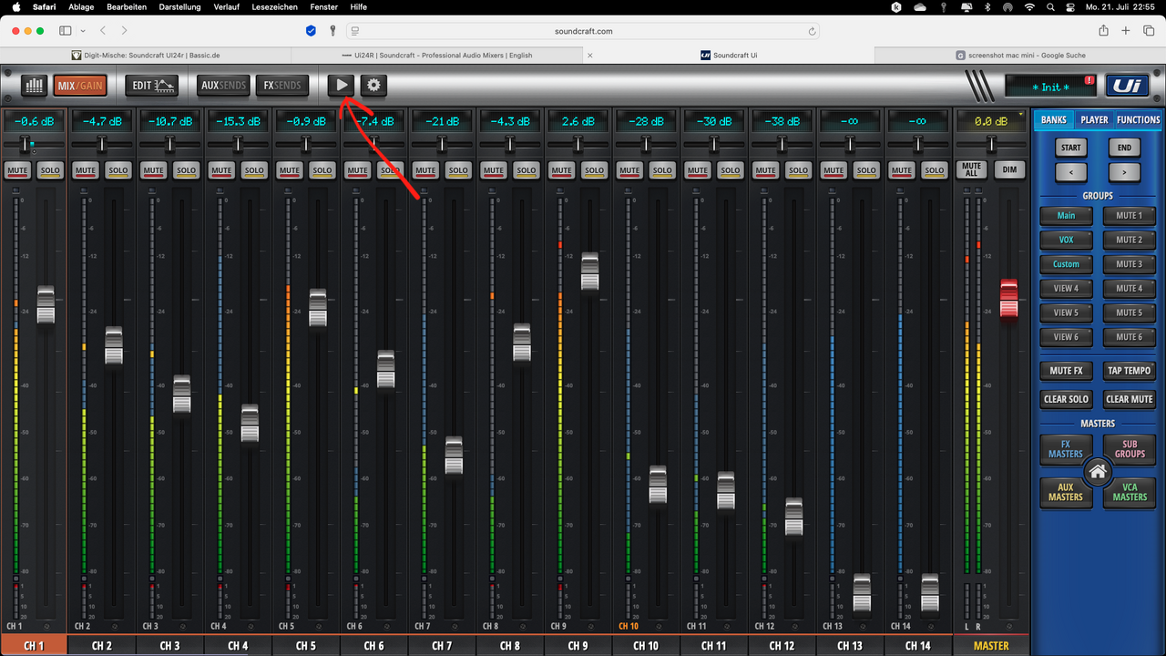The height and width of the screenshot is (656, 1166).
Task: Click channel 9 fader handle
Action: coord(589,272)
